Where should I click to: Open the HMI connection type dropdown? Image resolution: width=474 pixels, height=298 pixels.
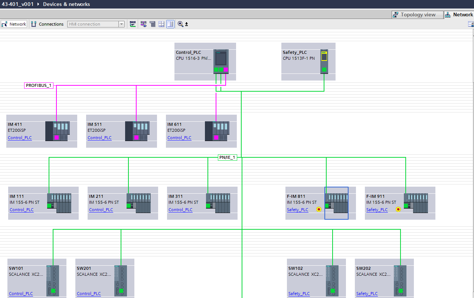pyautogui.click(x=121, y=24)
